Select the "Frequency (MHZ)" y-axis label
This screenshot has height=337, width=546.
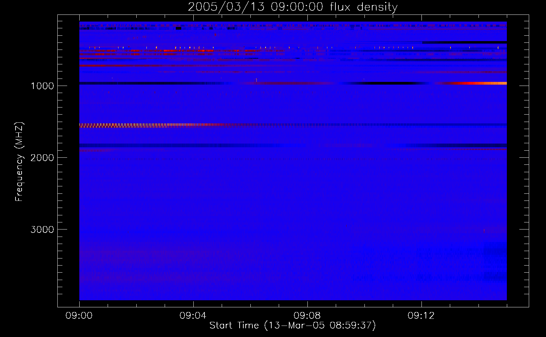19,162
